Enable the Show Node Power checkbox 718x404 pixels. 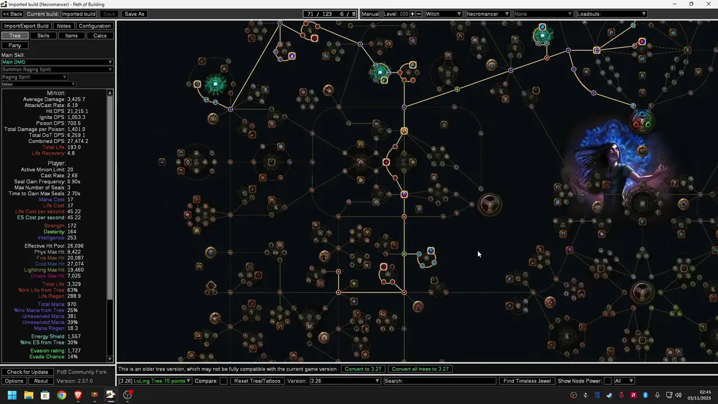607,381
